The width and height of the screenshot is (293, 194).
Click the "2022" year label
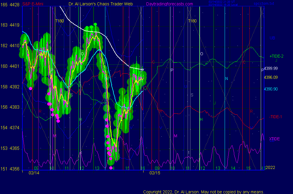pos(270,167)
